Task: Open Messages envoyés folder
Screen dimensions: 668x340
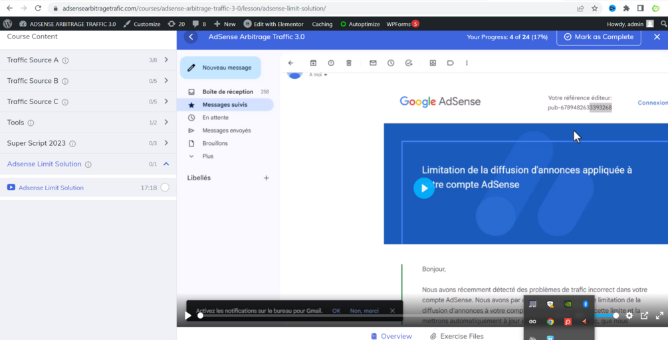Action: pyautogui.click(x=226, y=131)
